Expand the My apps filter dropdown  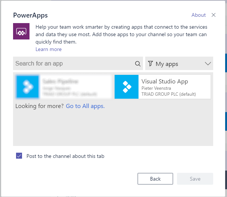point(179,63)
